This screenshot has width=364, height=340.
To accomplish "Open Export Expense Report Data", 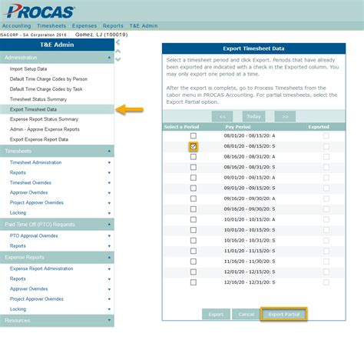I will (x=39, y=139).
